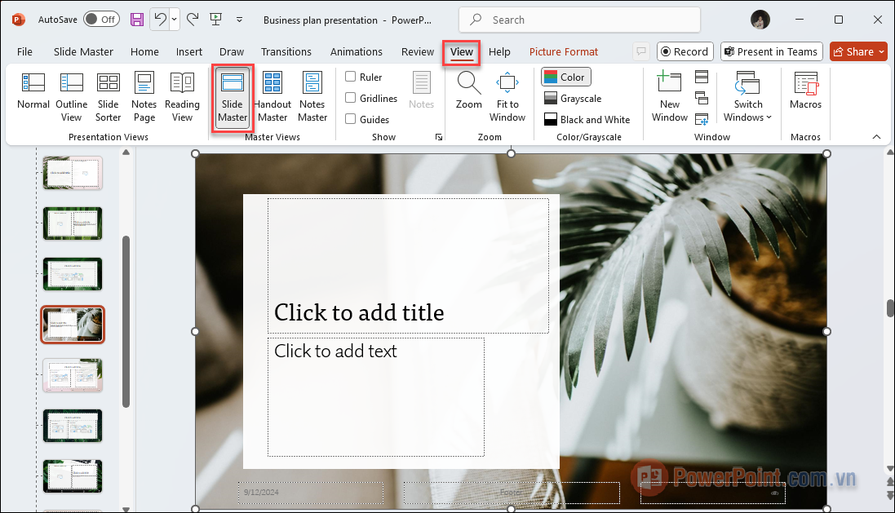
Task: Click the Move Split icon
Action: (x=702, y=119)
